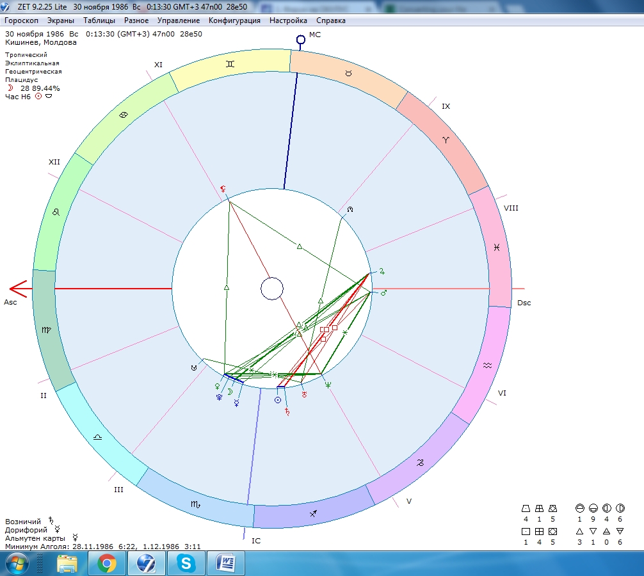Open the Настройка menu
The width and height of the screenshot is (644, 576).
[288, 20]
